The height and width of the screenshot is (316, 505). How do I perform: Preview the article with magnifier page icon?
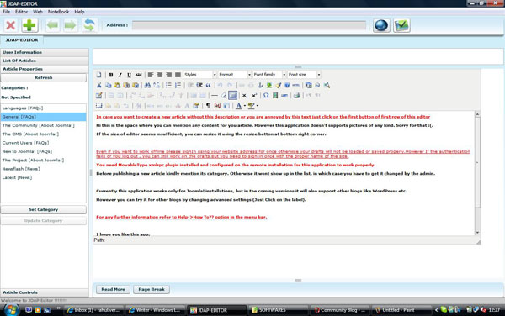pyautogui.click(x=327, y=85)
